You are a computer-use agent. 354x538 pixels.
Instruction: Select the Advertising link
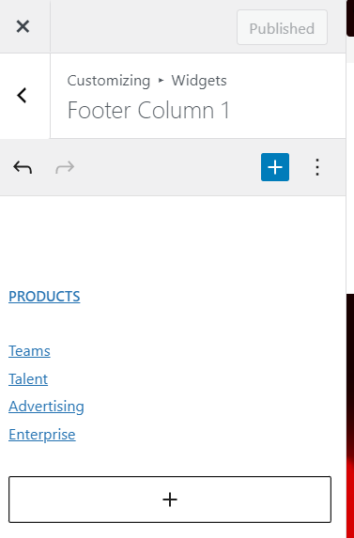(x=46, y=407)
